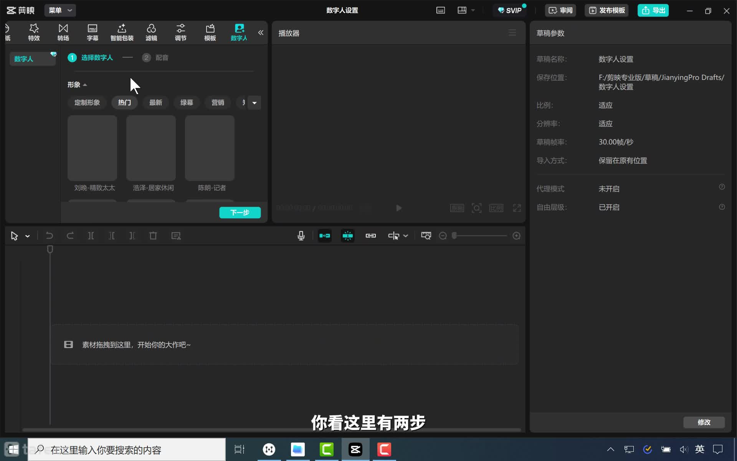The height and width of the screenshot is (461, 737).
Task: Open the 调节 adjustment panel
Action: 180,32
